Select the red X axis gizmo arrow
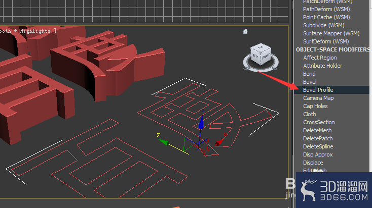 219,142
